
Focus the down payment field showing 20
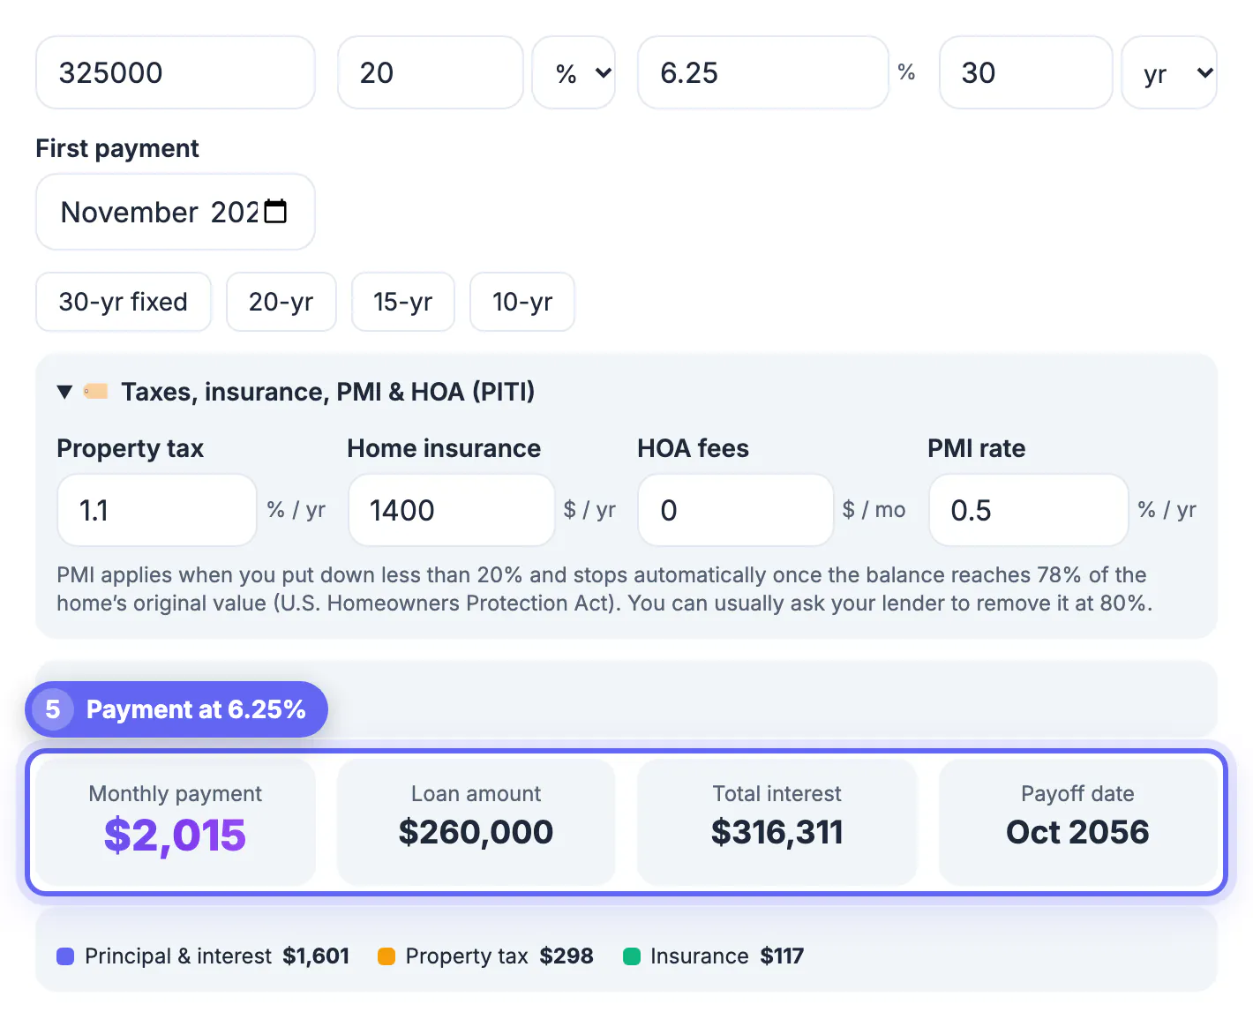(x=431, y=72)
